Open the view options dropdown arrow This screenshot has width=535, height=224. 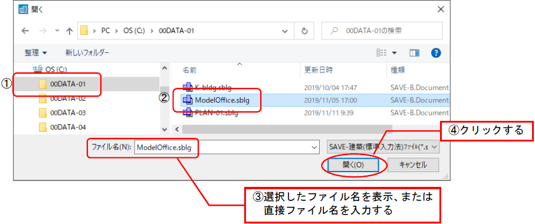tap(395, 53)
